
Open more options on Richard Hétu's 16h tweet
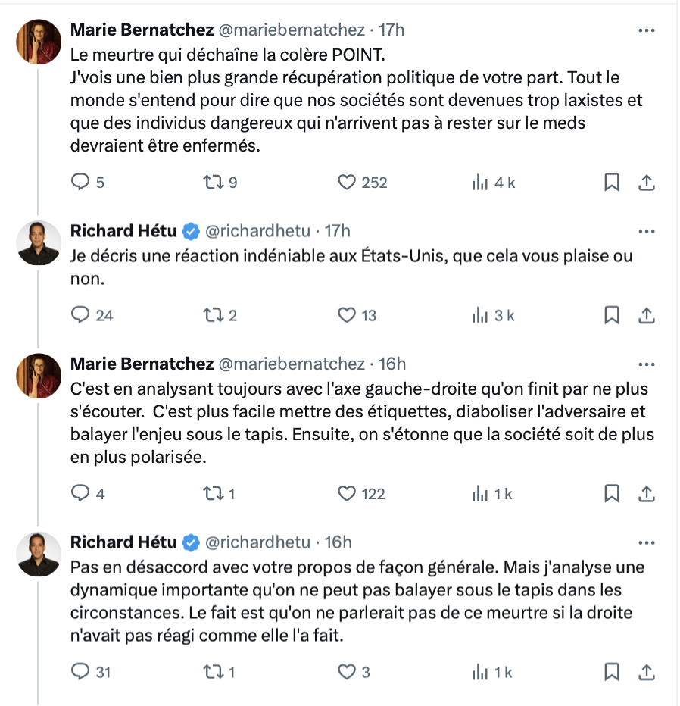(x=647, y=543)
